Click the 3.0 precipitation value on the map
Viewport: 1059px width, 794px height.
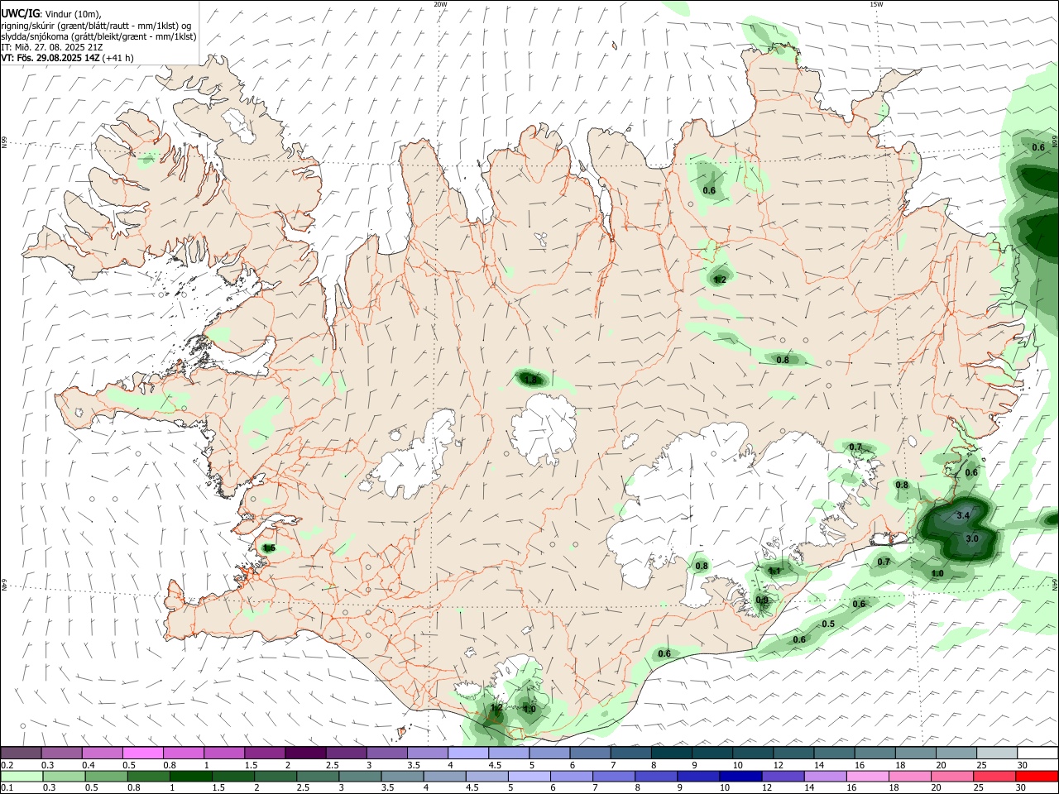(972, 538)
